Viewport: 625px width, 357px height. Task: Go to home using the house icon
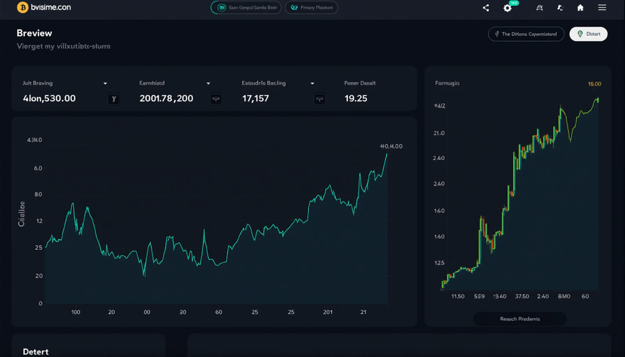pyautogui.click(x=580, y=8)
